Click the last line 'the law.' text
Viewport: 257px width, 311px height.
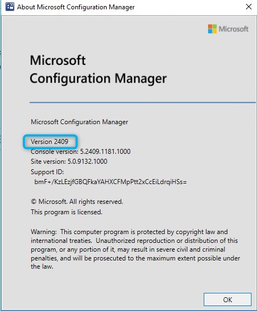tap(42, 266)
